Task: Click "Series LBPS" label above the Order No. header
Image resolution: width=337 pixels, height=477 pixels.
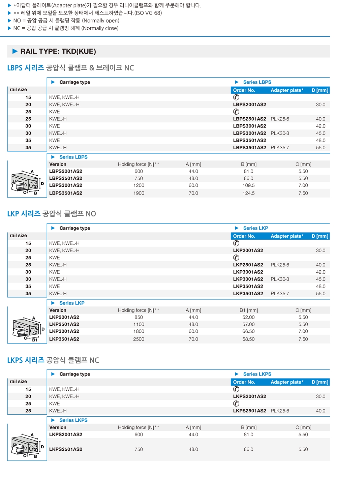Action: [x=257, y=82]
